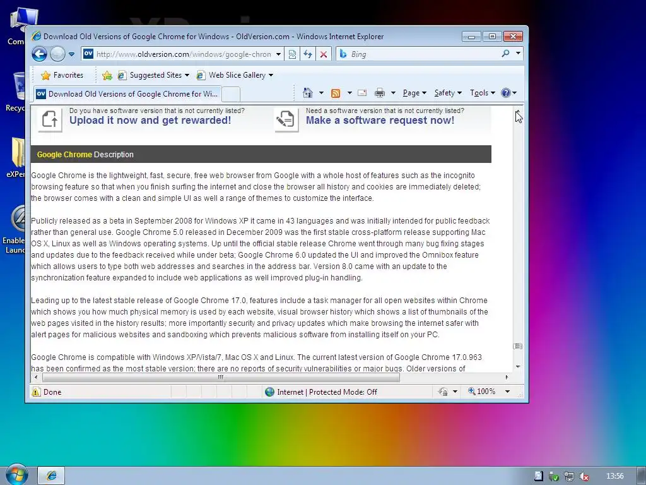The width and height of the screenshot is (646, 485).
Task: Print the page with printer icon
Action: click(379, 93)
